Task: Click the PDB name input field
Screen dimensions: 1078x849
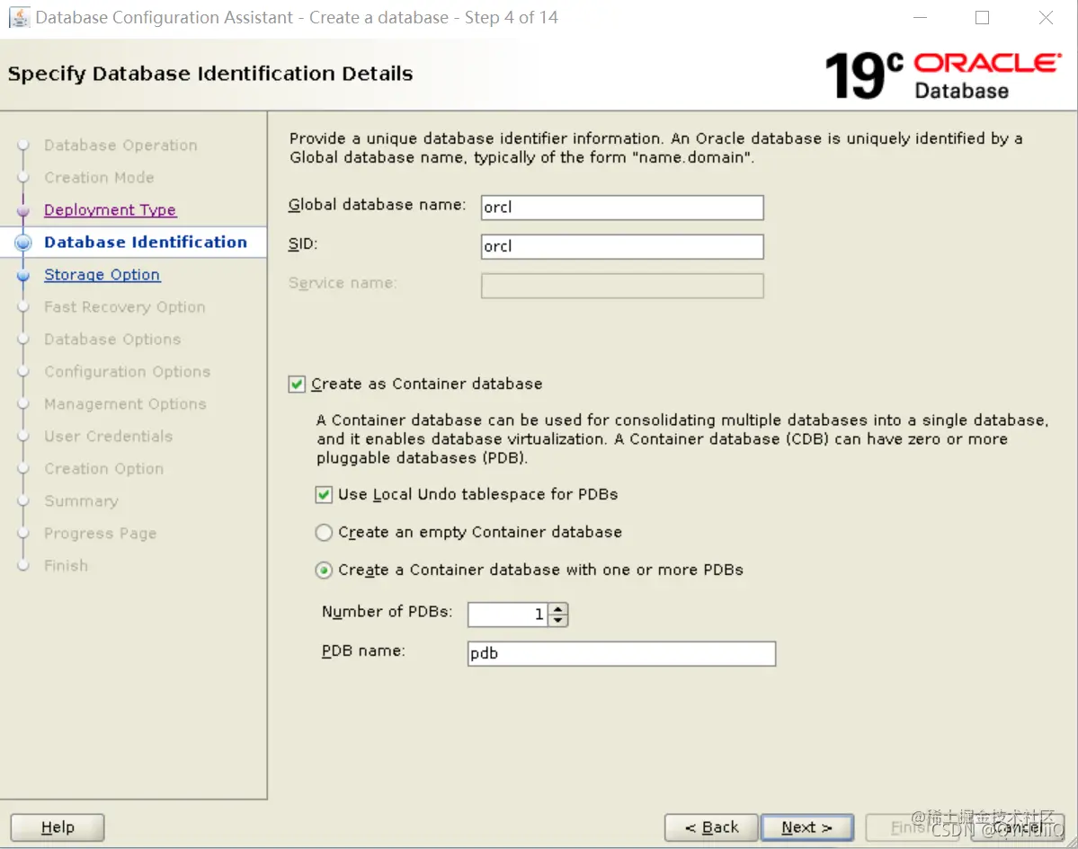Action: pos(621,653)
